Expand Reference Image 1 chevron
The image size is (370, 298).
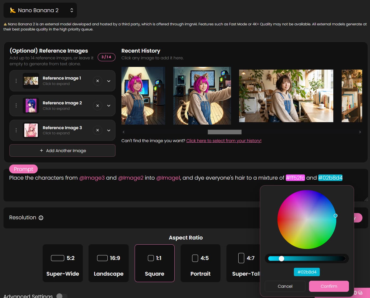109,81
